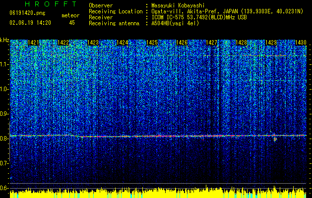312x198 pixels.
Task: Click the Receiver label
Action: (101, 17)
